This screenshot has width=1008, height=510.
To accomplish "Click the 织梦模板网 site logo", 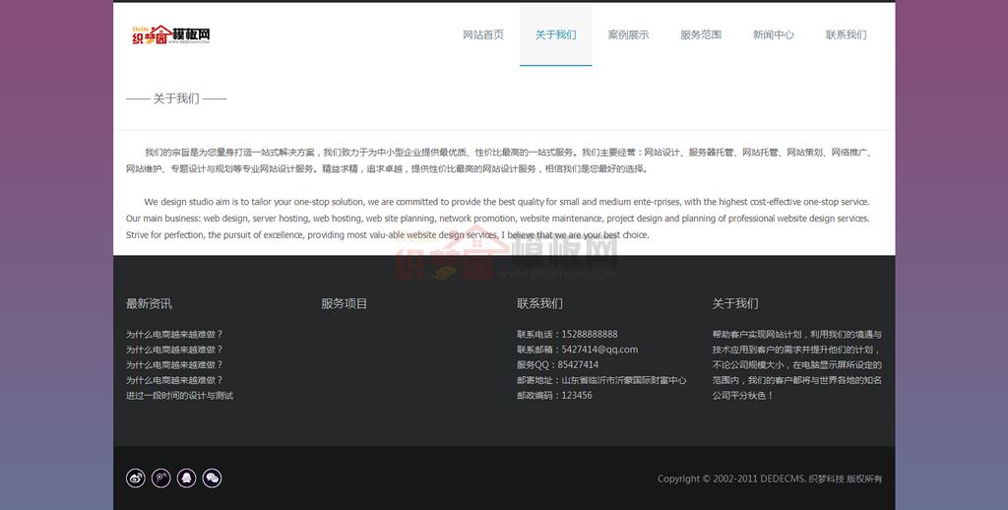I will coord(171,35).
